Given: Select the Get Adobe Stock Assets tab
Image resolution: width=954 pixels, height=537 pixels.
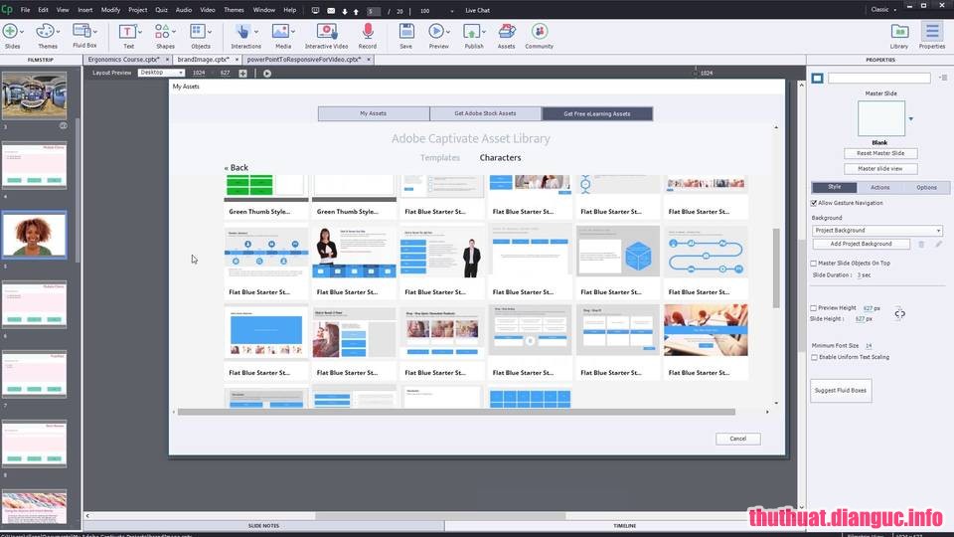Looking at the screenshot, I should click(485, 113).
